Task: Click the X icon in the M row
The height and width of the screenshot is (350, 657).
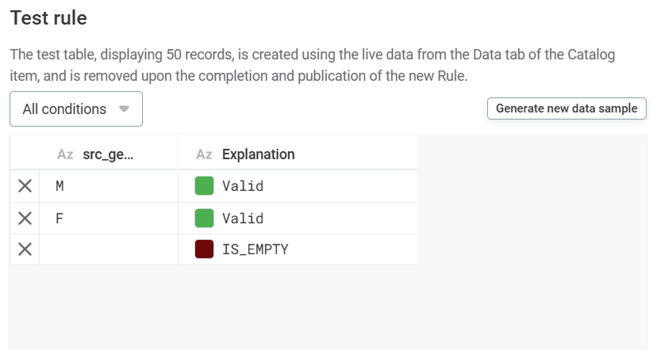Action: point(25,186)
